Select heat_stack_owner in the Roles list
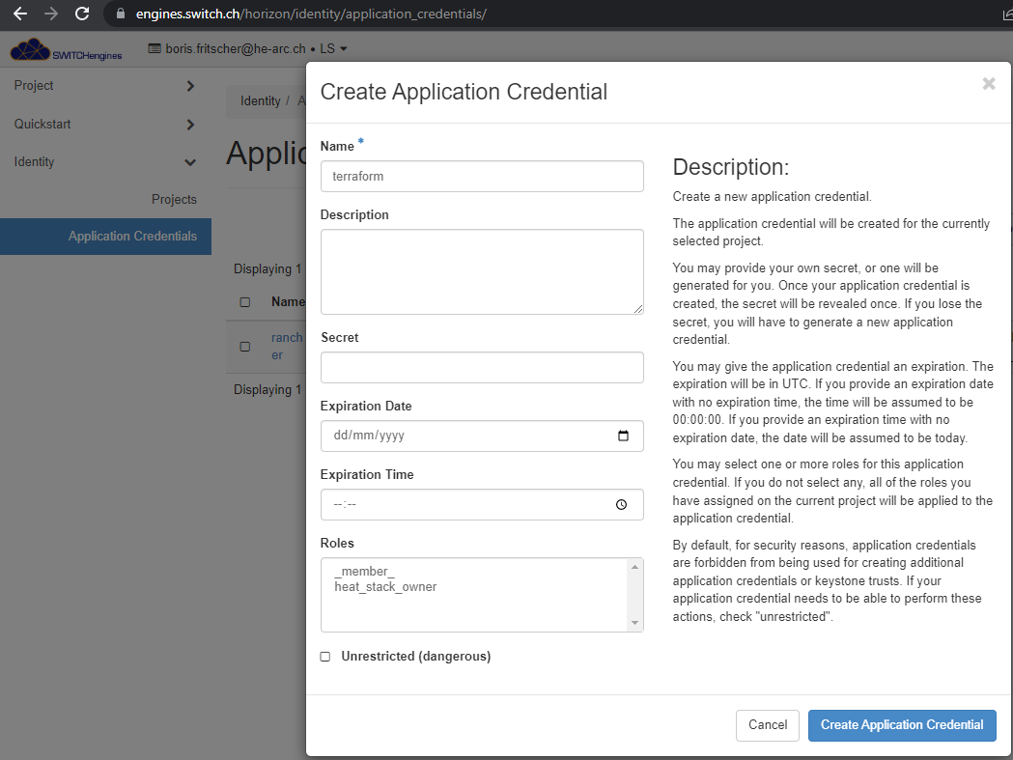Screen dimensions: 1013x760 (x=385, y=586)
